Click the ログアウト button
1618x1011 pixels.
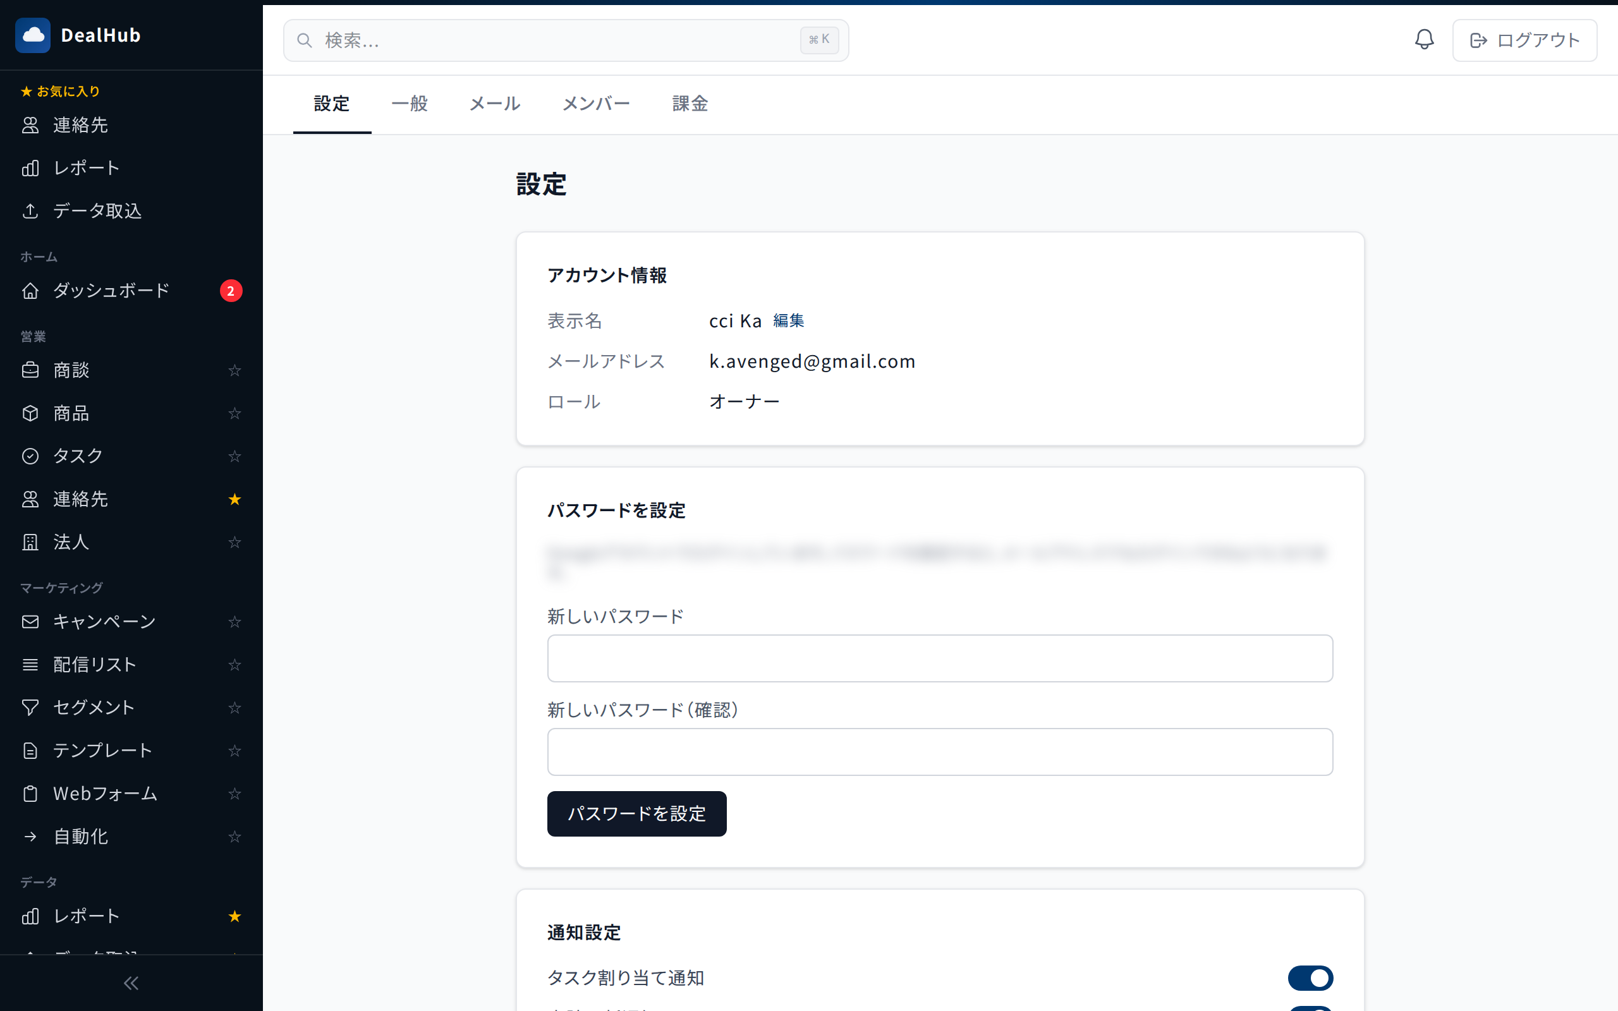tap(1524, 40)
